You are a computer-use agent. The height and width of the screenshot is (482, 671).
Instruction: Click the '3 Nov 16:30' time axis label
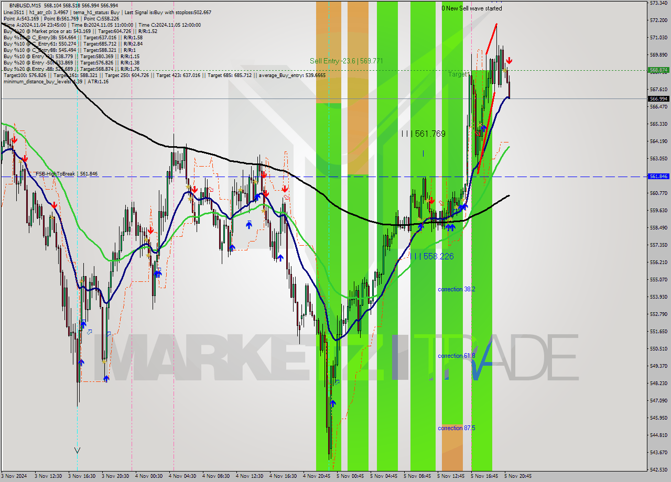tap(81, 476)
